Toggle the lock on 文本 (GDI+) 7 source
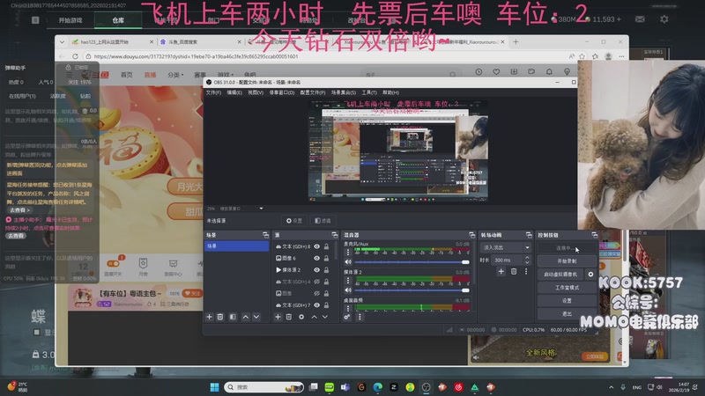The width and height of the screenshot is (705, 396). pyautogui.click(x=326, y=304)
